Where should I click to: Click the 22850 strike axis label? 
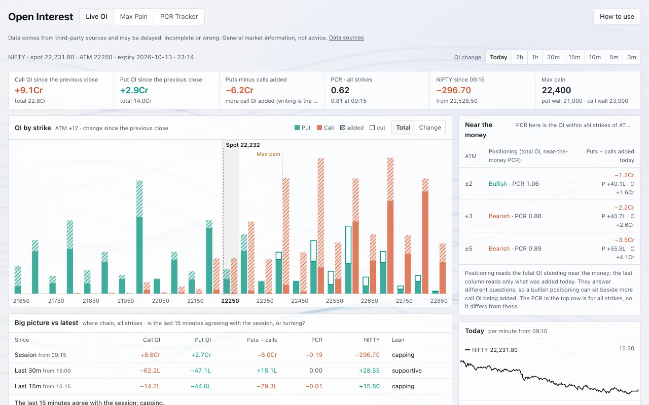(x=439, y=301)
